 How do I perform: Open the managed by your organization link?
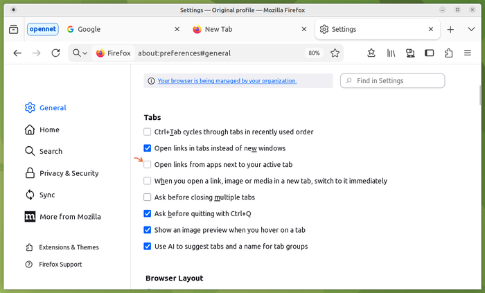[x=227, y=81]
